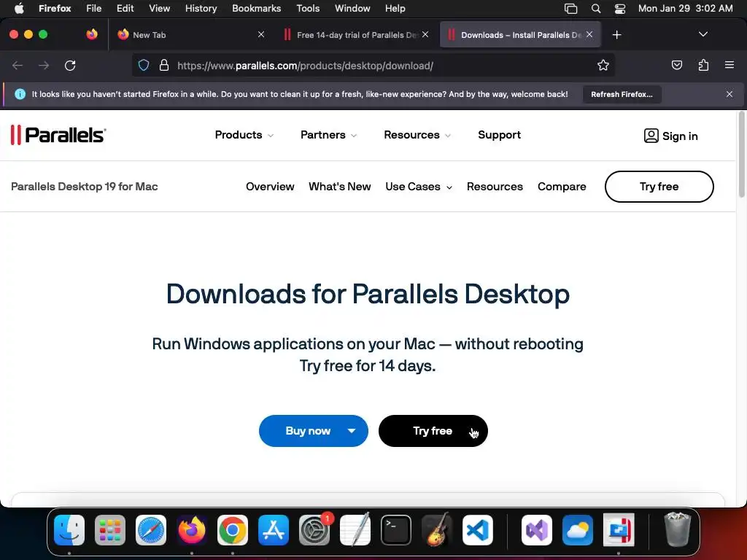Click the Sign in link text
The width and height of the screenshot is (747, 560).
(x=680, y=136)
